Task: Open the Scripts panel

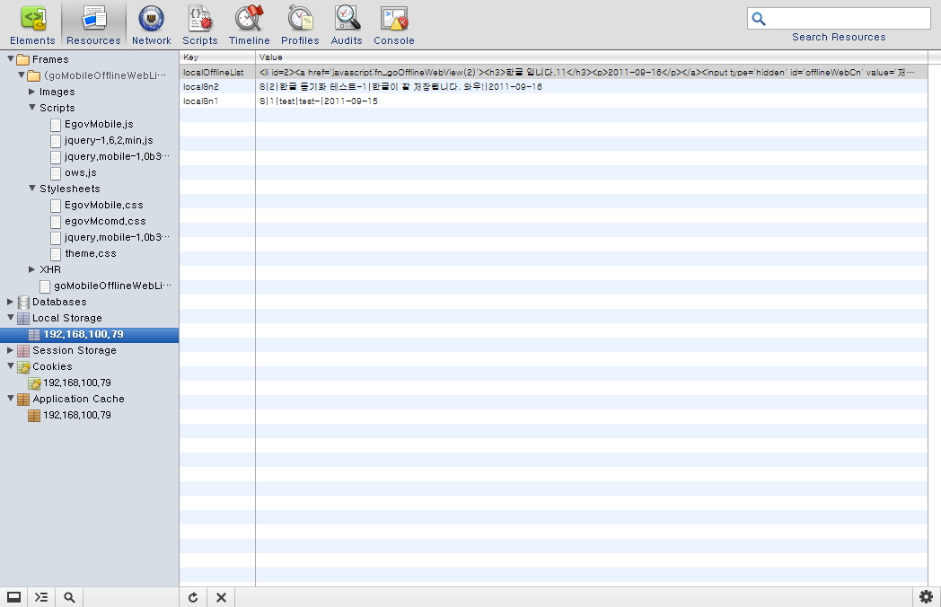Action: click(x=199, y=25)
